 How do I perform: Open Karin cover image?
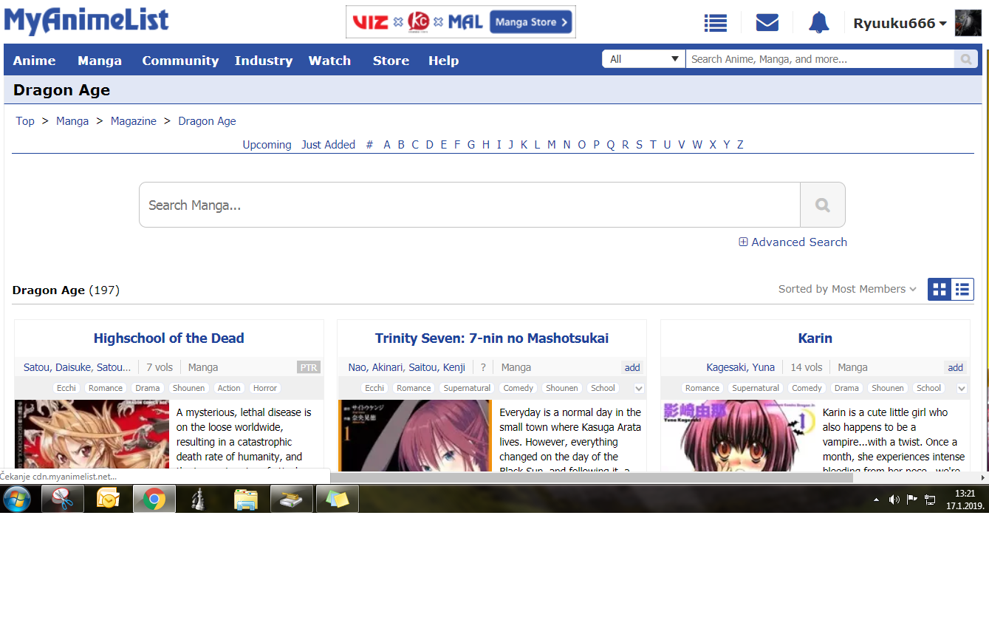tap(739, 436)
